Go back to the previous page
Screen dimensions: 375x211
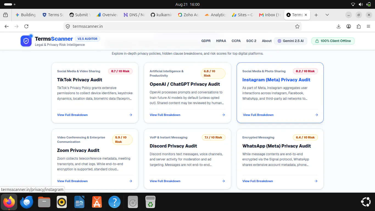7,26
